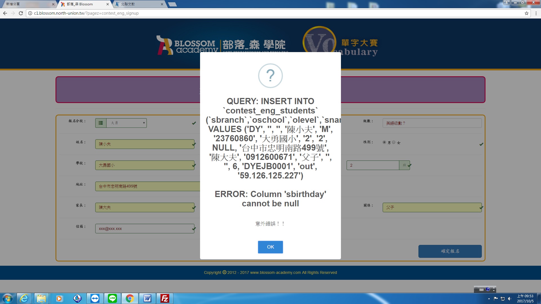Open Chrome three-dot menu
The image size is (541, 304).
pyautogui.click(x=536, y=13)
